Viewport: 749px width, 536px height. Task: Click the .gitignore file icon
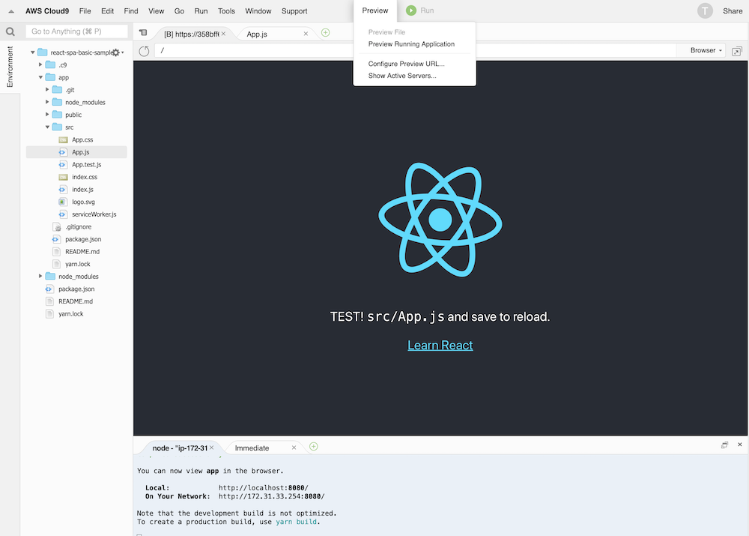[56, 226]
